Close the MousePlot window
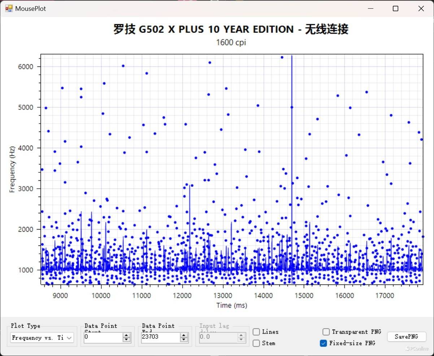Image resolution: width=434 pixels, height=356 pixels. pos(421,9)
